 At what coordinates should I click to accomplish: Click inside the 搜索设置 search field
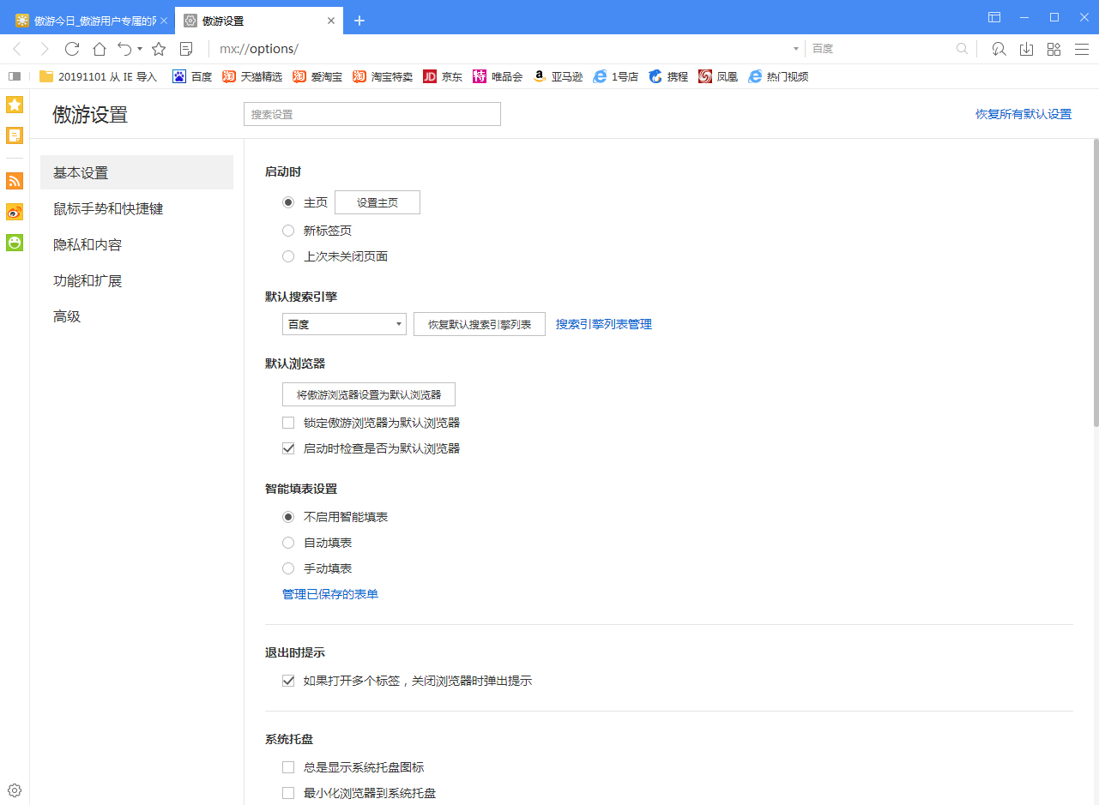pos(371,113)
